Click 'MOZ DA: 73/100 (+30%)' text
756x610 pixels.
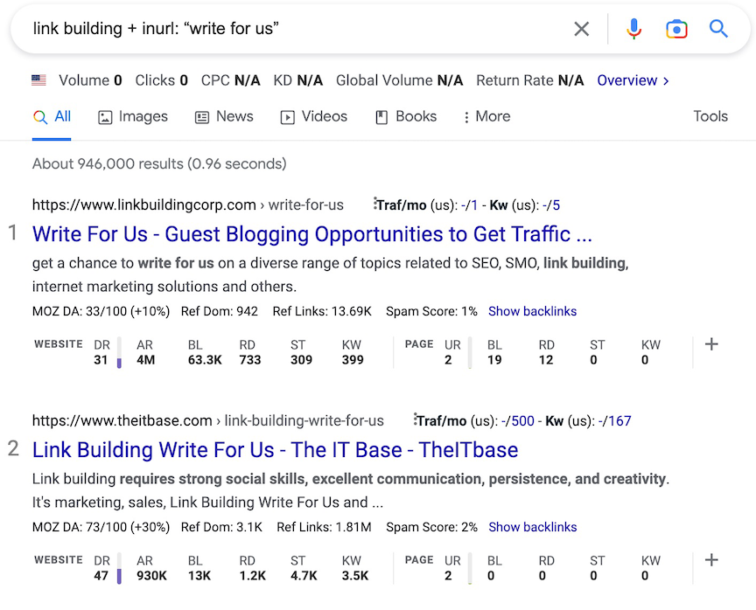pyautogui.click(x=101, y=527)
